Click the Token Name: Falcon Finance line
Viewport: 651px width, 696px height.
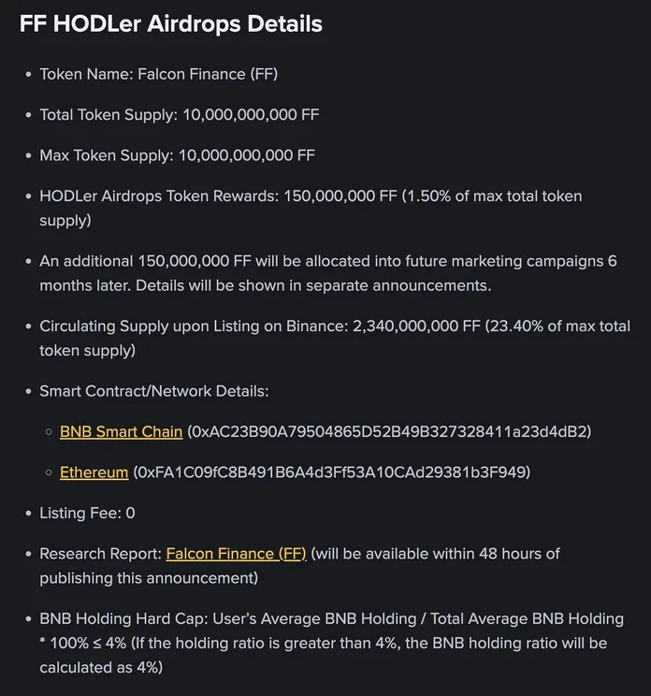158,74
